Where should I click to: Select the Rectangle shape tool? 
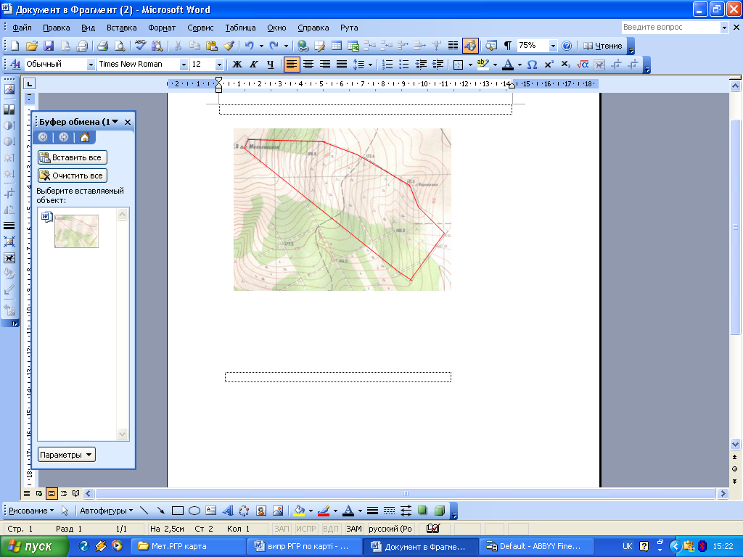coord(178,511)
